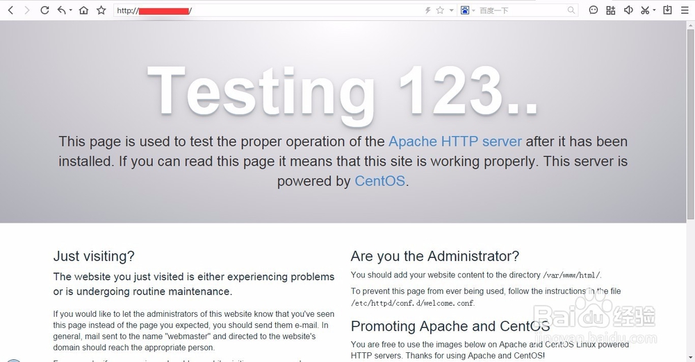Click the "Promoting Apache and CentOS" heading
Image resolution: width=695 pixels, height=362 pixels.
pyautogui.click(x=450, y=326)
